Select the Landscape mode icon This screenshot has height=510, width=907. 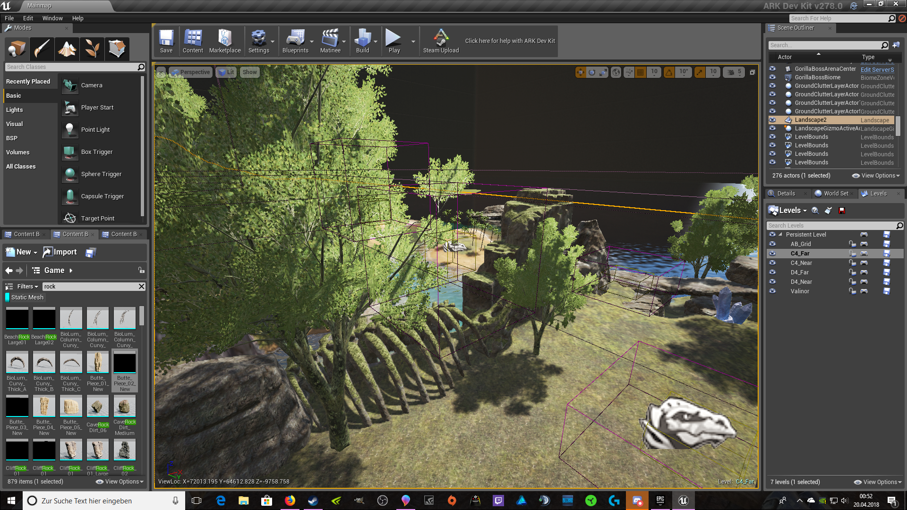[x=67, y=49]
